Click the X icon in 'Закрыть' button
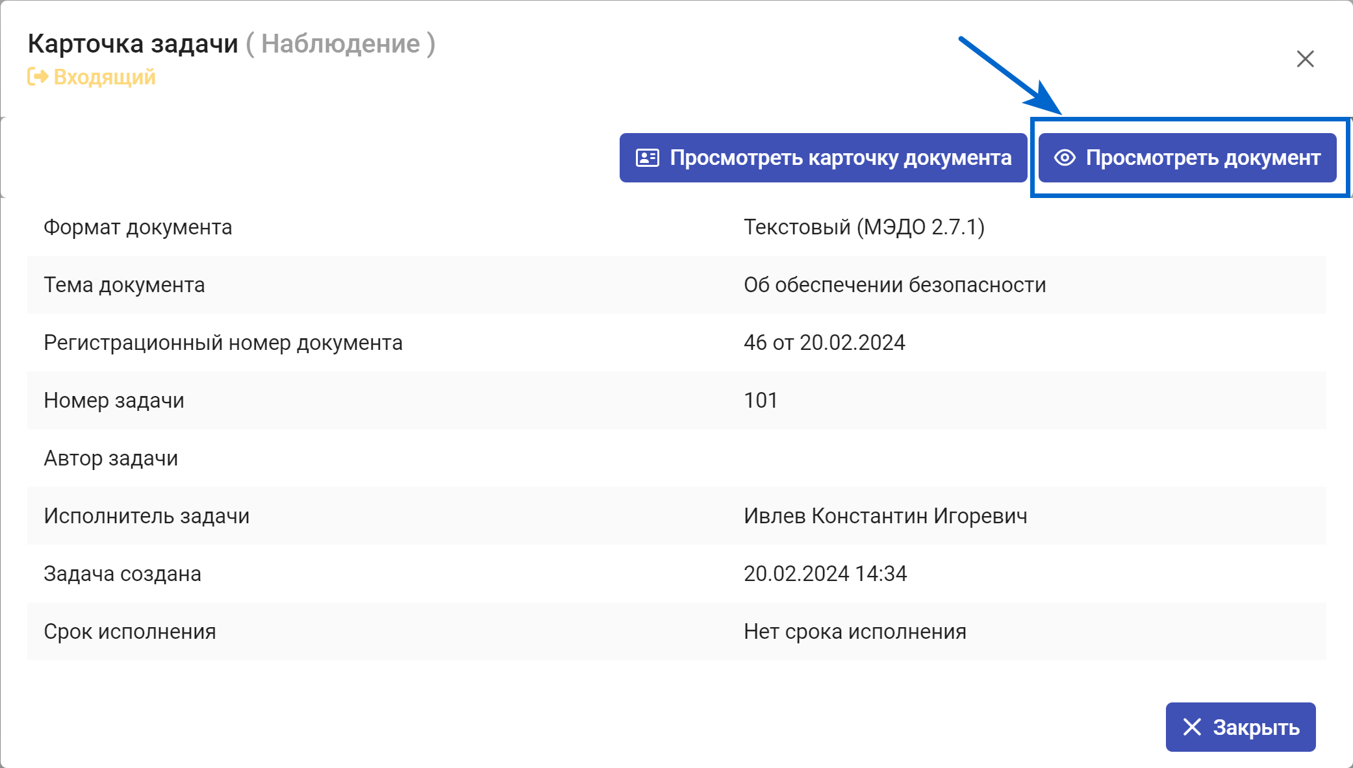This screenshot has width=1353, height=768. 1192,727
